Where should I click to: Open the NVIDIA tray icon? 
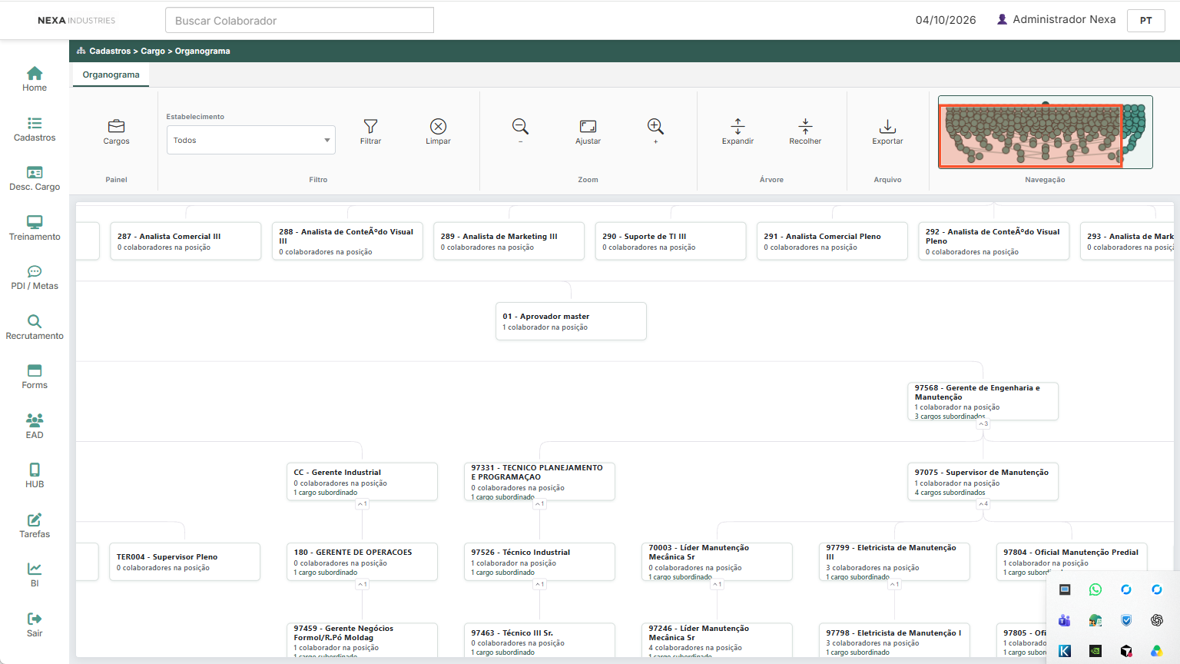click(1095, 651)
